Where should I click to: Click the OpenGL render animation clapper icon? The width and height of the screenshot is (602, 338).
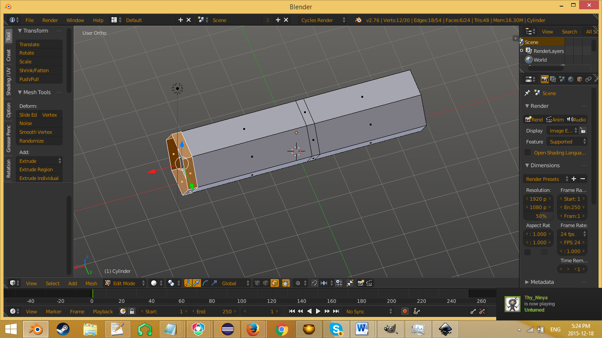click(370, 283)
